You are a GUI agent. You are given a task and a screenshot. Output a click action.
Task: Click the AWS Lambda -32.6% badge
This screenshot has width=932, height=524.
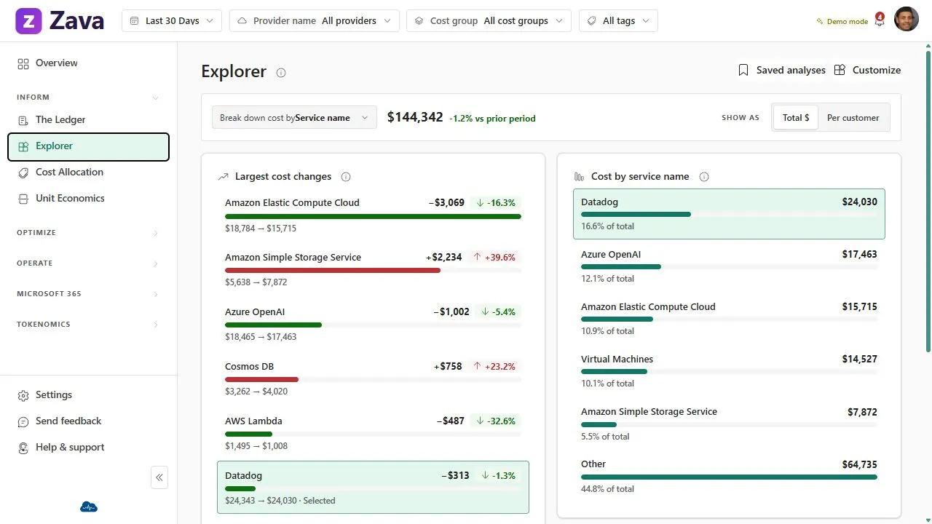pos(496,421)
